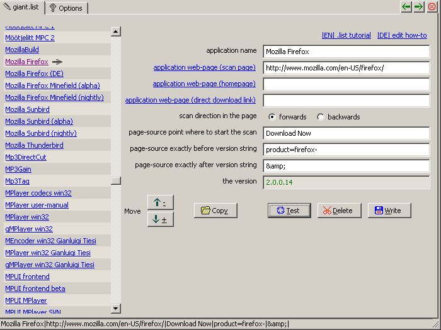
Task: Select Mozilla Firefox Minefield (alpha)
Action: tap(52, 85)
